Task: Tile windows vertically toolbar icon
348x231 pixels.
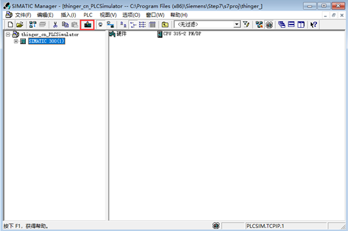Action: (x=301, y=25)
